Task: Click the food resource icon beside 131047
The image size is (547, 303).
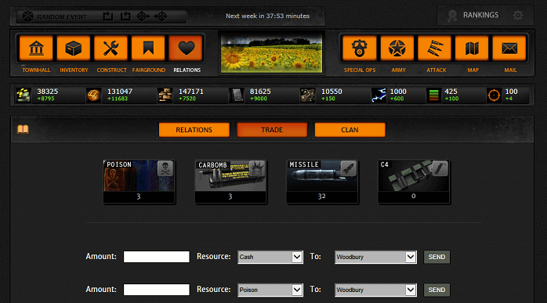Action: [93, 95]
